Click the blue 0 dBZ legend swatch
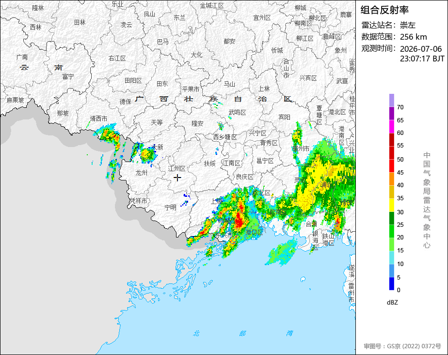Viewport: 448px width, 355px height. [391, 284]
